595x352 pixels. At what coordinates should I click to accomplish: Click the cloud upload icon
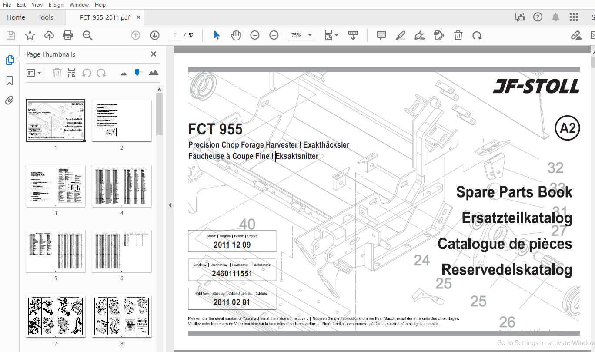[x=49, y=35]
